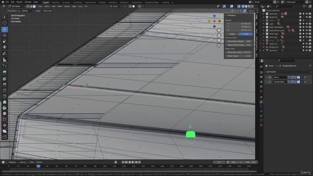Expand the Cube.124 outliner item
This screenshot has width=313, height=176.
tap(264, 44)
